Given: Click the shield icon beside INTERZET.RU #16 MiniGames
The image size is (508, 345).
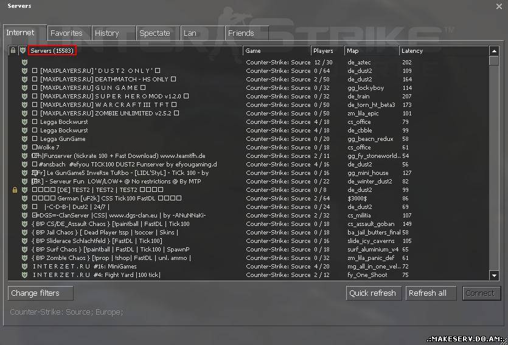Looking at the screenshot, I should (x=24, y=267).
